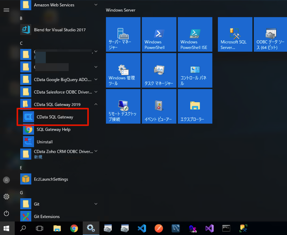Launch Google Chrome from the taskbar
This screenshot has width=287, height=235.
(x=74, y=228)
